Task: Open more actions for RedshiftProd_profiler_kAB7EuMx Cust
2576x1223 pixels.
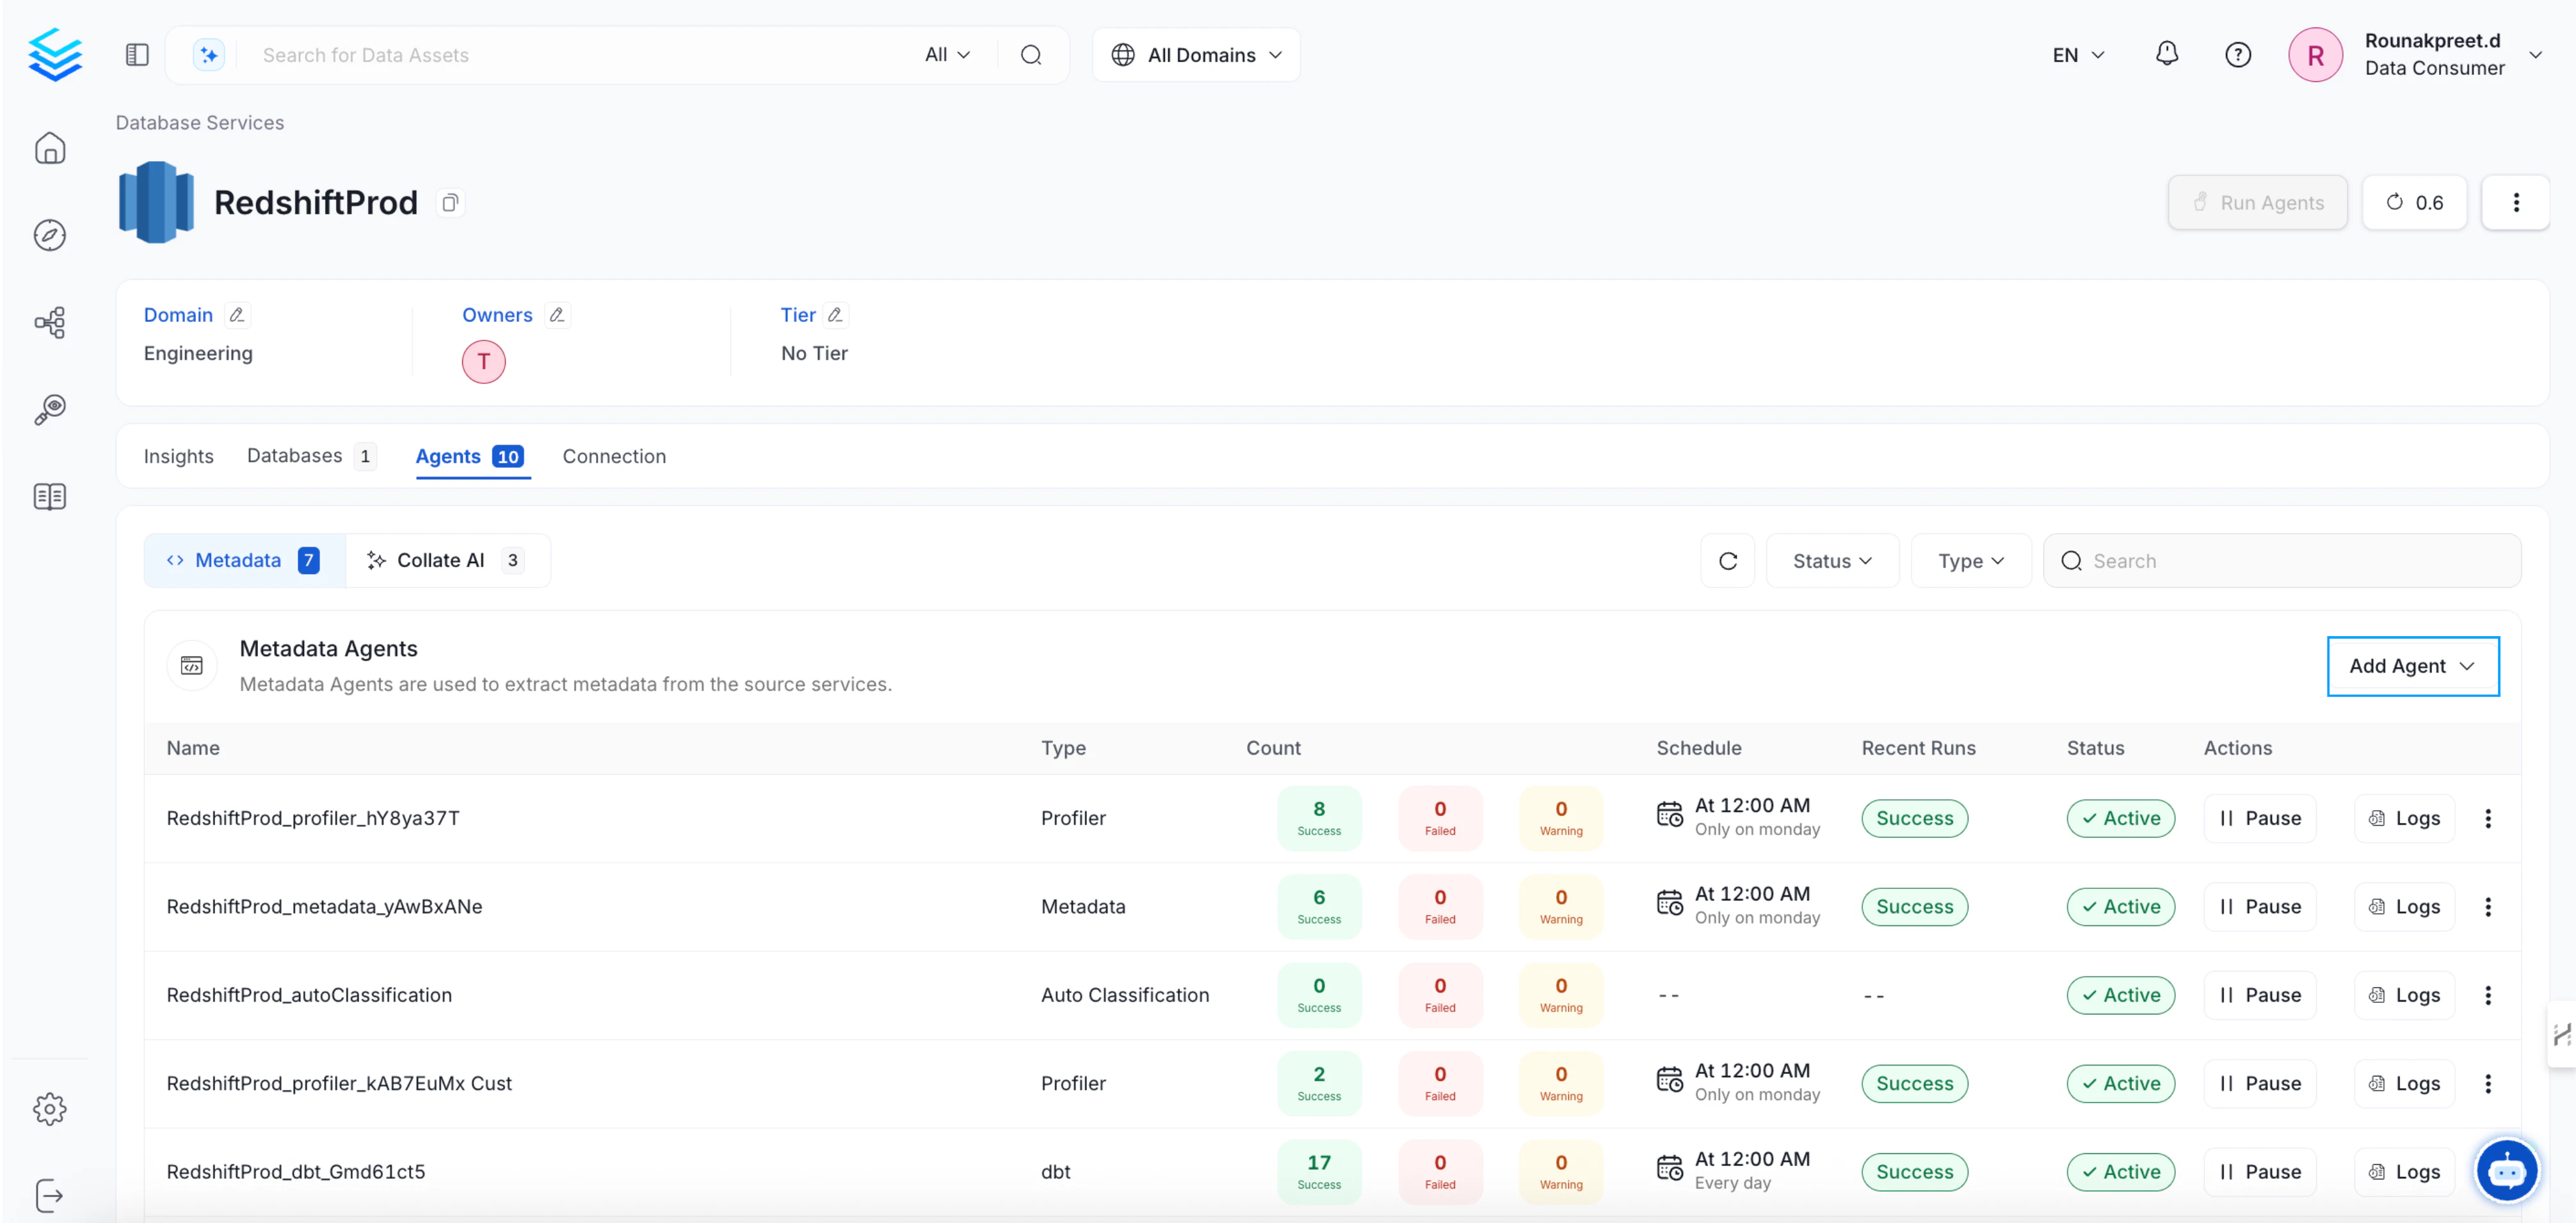Action: click(2487, 1083)
